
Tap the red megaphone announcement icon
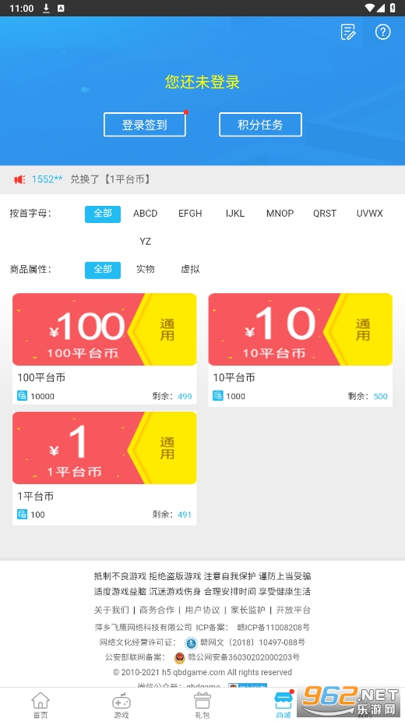point(19,179)
